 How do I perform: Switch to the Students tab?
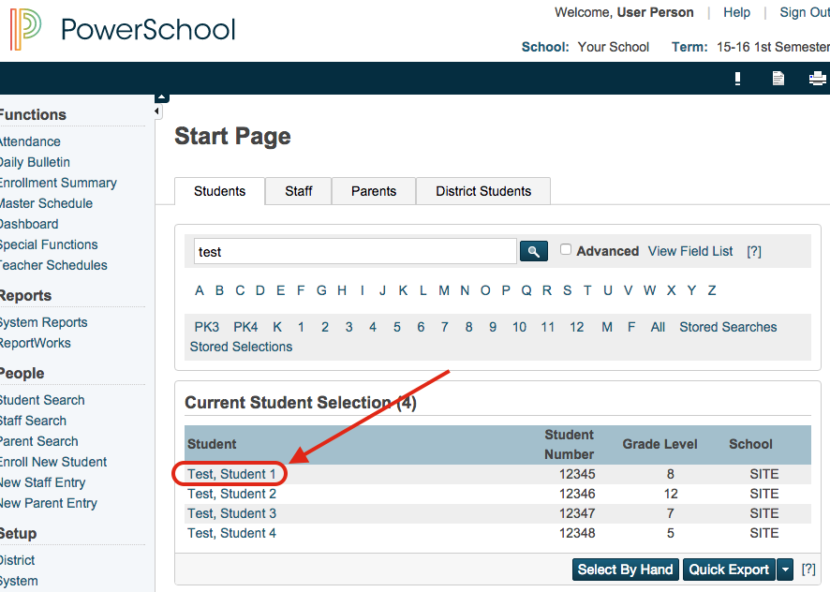pos(219,191)
